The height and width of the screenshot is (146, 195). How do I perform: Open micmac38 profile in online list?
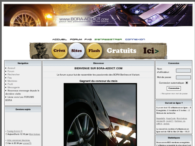click(x=161, y=121)
